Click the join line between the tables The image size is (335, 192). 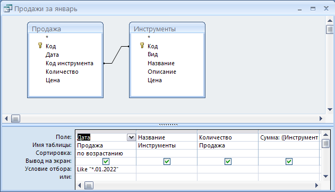tap(116, 55)
